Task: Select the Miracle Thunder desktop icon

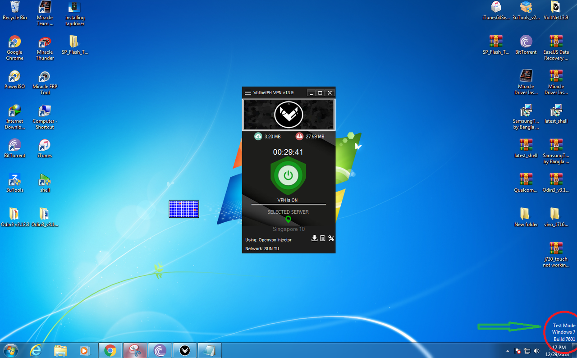Action: tap(45, 48)
